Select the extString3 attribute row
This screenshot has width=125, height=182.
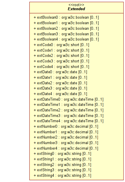coord(62,170)
